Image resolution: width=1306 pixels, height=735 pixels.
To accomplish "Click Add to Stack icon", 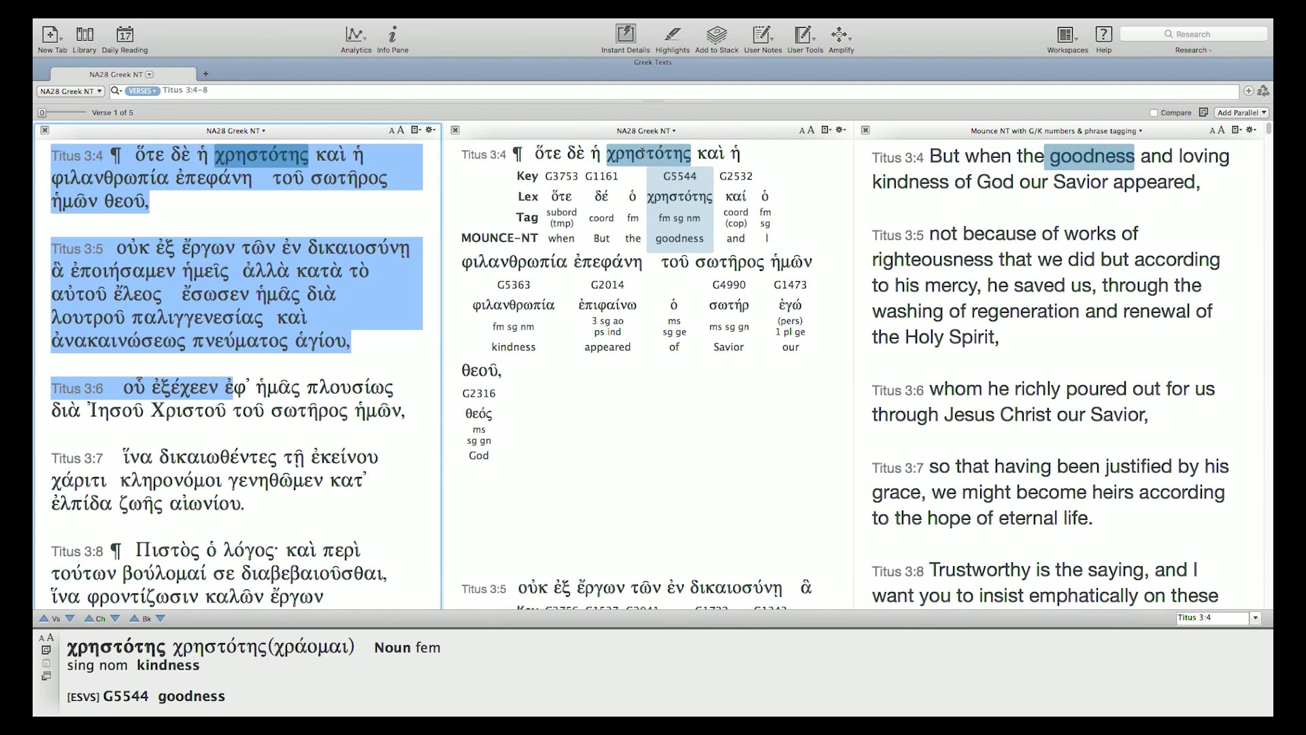I will 716,35.
